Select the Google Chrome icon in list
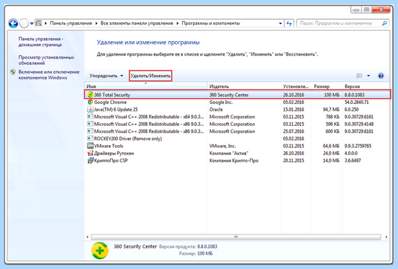Viewport: 398px width, 269px height. [x=90, y=102]
